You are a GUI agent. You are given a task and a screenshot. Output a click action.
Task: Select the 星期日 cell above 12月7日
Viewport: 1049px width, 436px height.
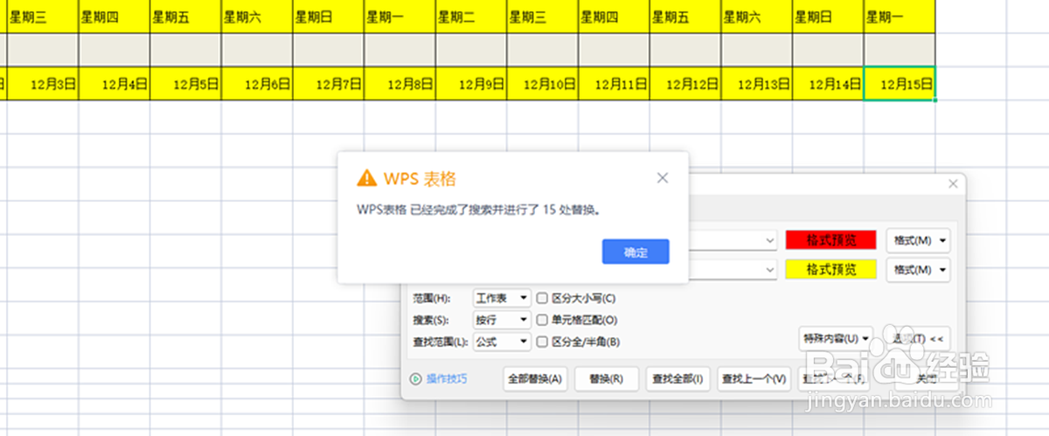pos(328,16)
